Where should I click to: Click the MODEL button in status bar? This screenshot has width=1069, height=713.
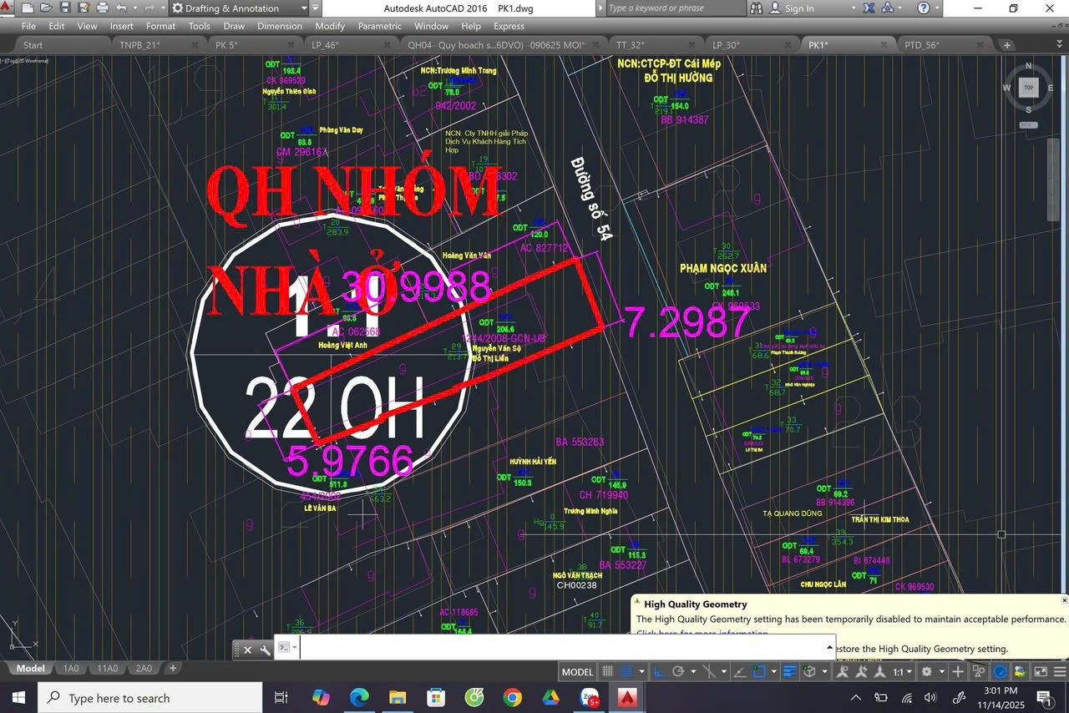click(577, 671)
